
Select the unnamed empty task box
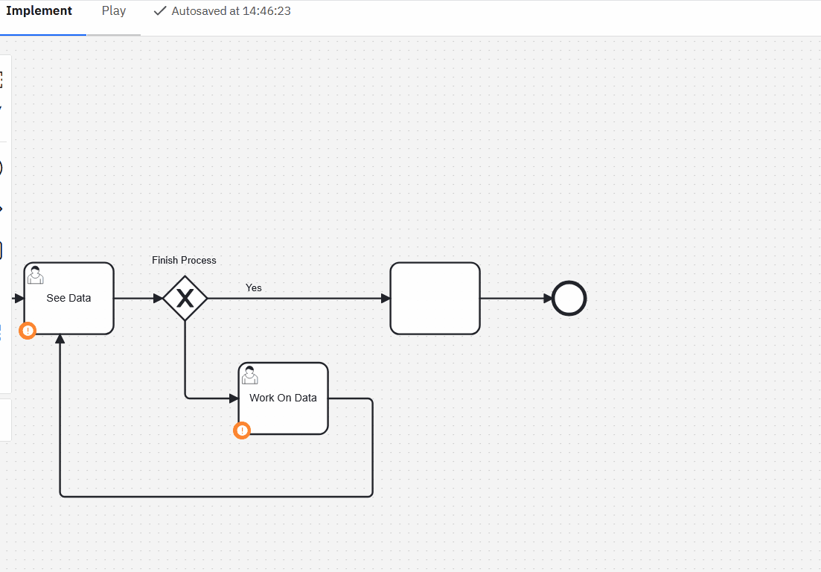click(435, 298)
